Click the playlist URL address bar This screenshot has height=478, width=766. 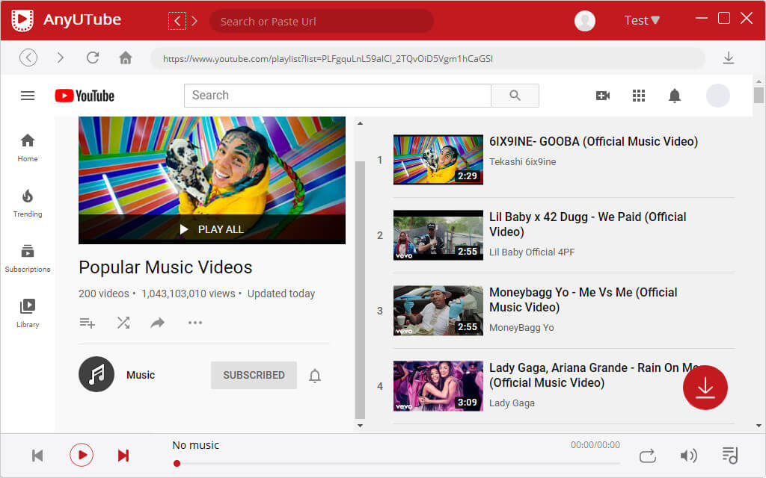[x=427, y=58]
